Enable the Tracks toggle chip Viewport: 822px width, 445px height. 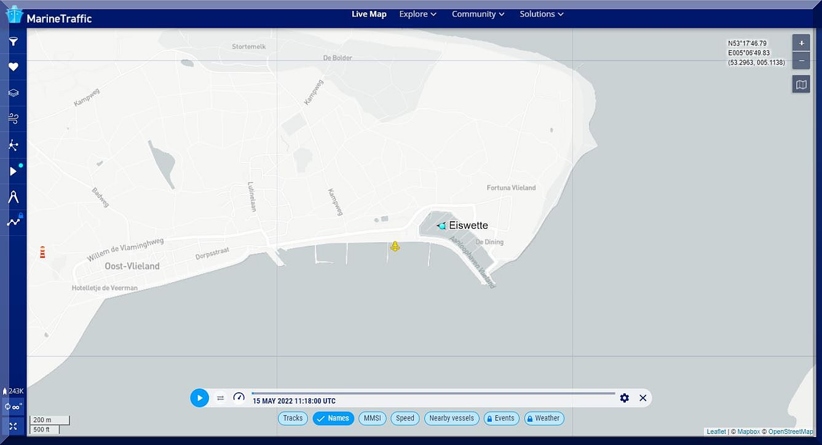(x=293, y=419)
